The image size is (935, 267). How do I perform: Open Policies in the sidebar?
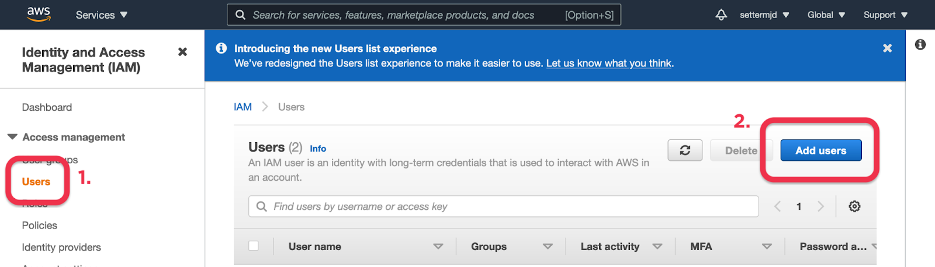coord(39,226)
